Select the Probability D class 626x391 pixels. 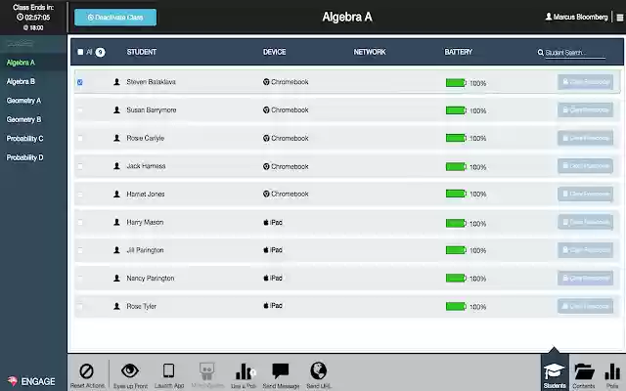(24, 157)
